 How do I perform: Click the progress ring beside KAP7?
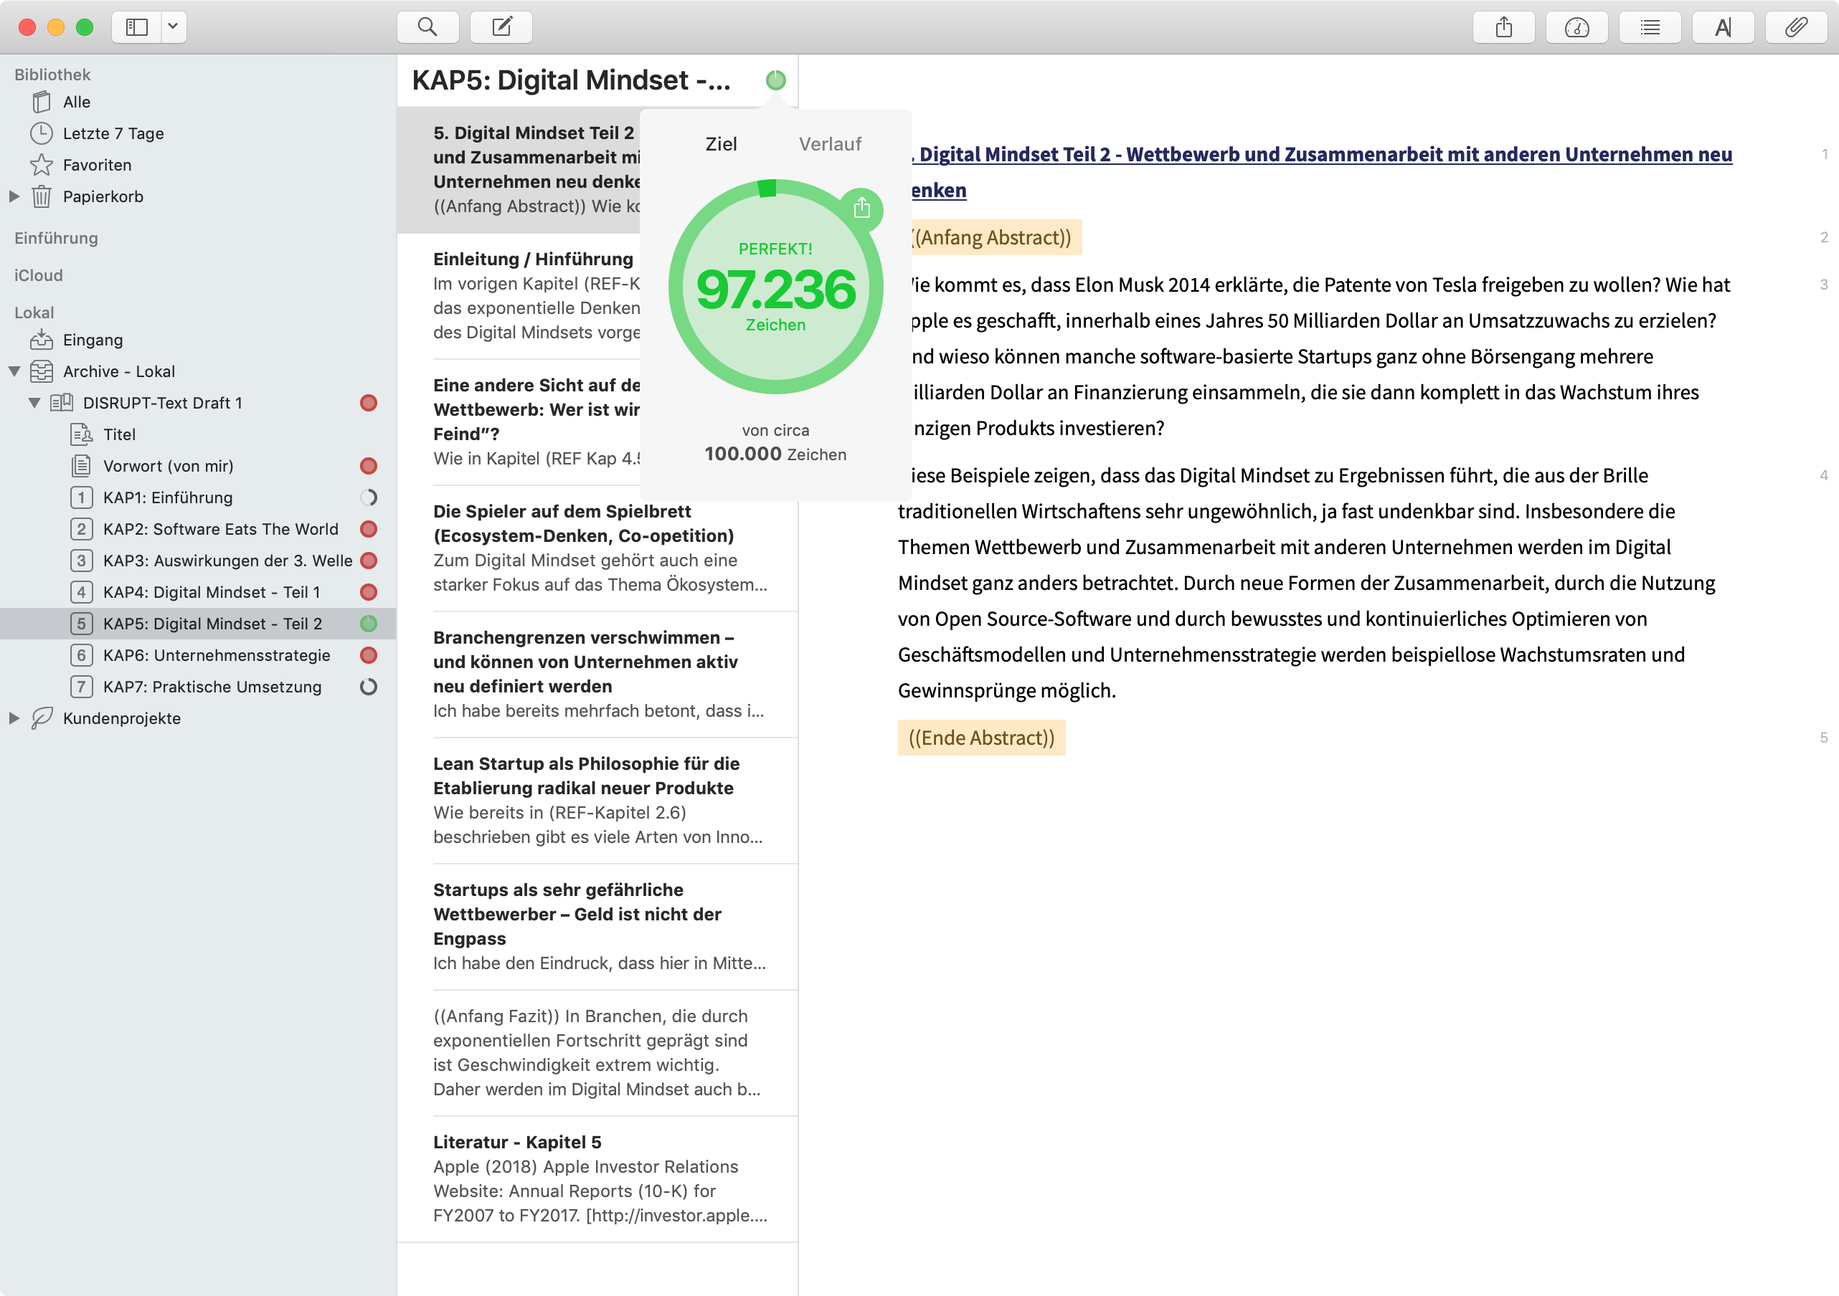[x=369, y=687]
